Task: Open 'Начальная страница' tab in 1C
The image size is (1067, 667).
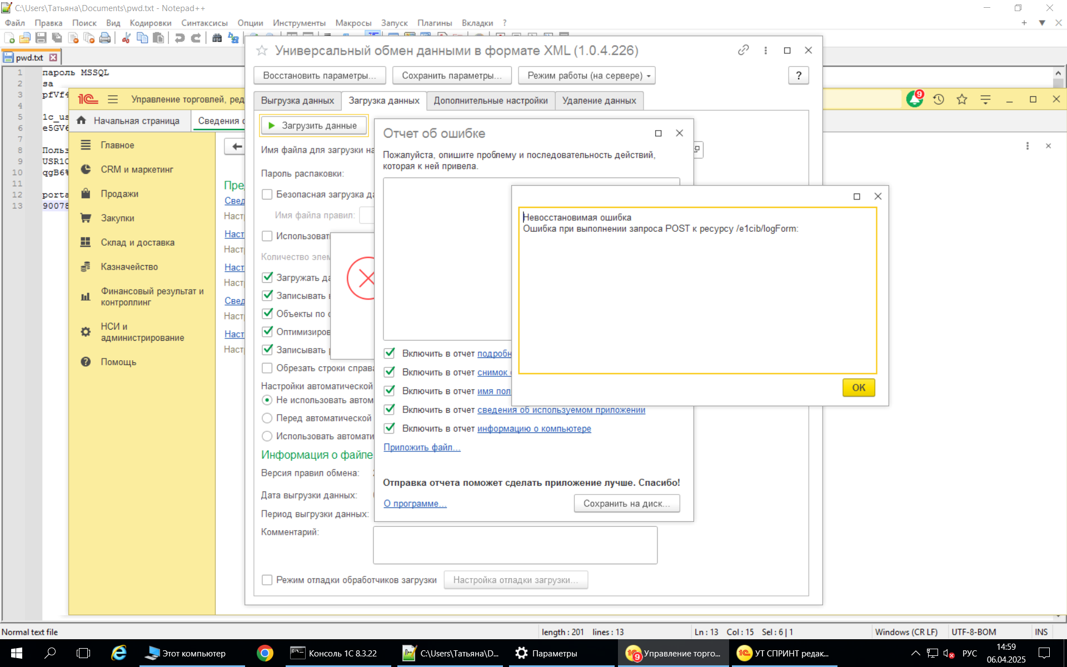Action: click(129, 121)
